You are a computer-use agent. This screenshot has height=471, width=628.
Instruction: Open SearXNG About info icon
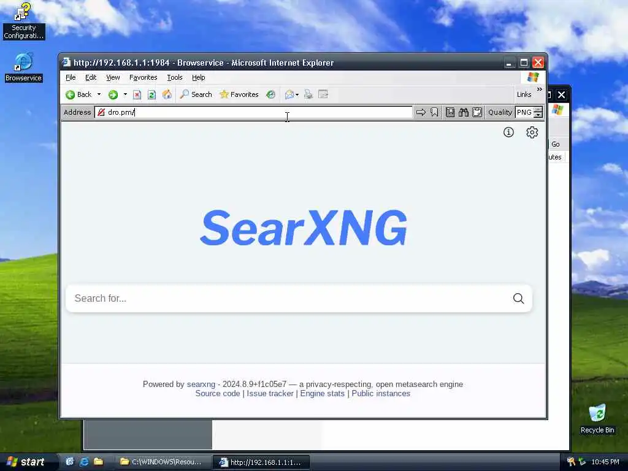[x=508, y=132]
